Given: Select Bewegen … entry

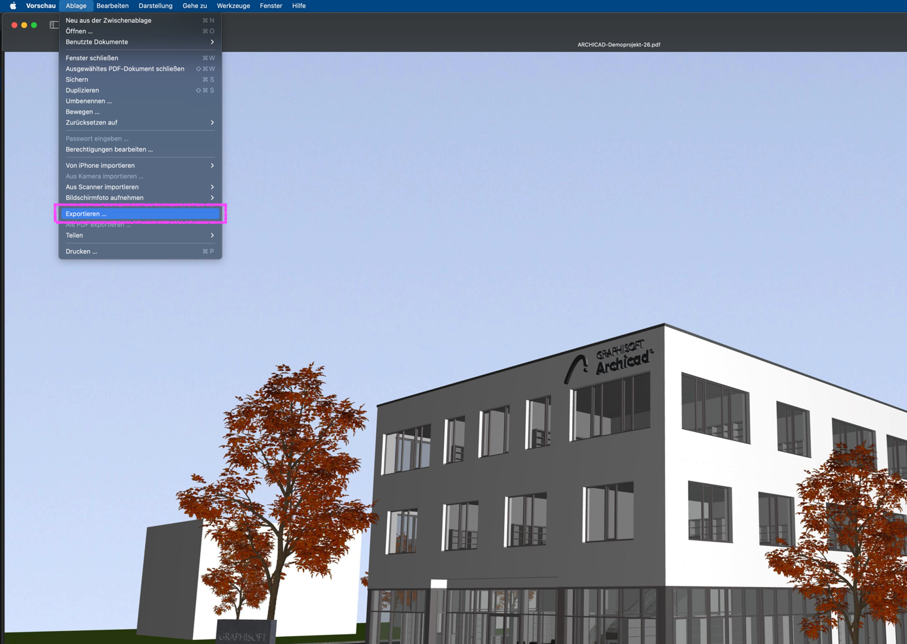Looking at the screenshot, I should [x=140, y=112].
